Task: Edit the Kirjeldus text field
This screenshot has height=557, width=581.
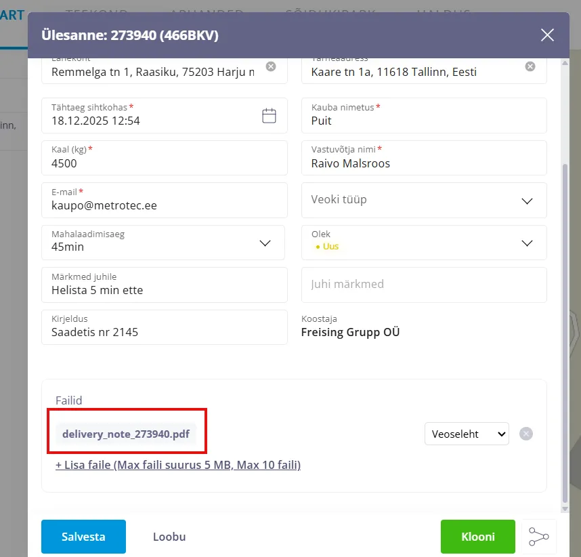Action: pyautogui.click(x=164, y=332)
